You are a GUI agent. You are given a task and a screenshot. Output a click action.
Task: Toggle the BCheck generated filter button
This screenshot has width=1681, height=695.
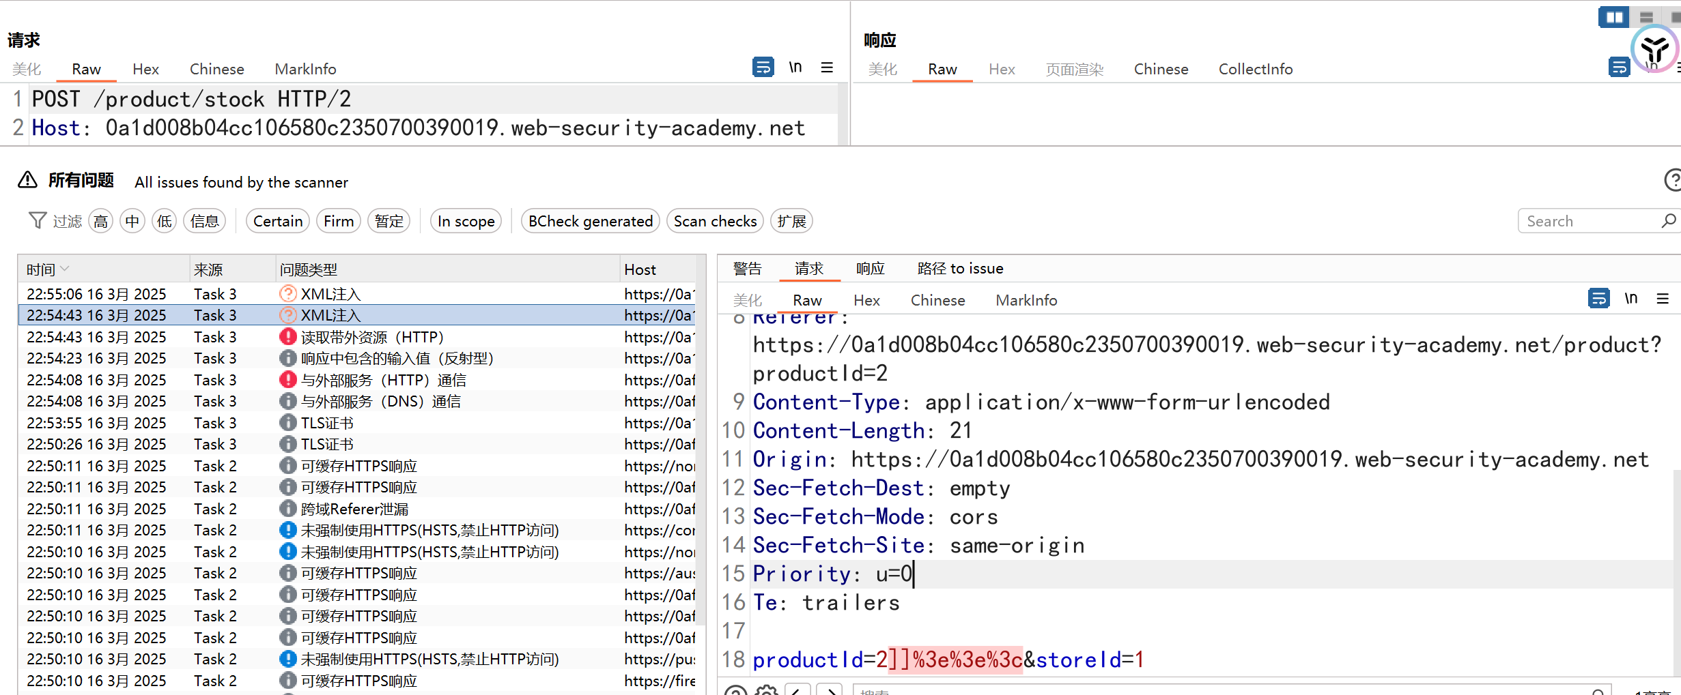click(x=590, y=222)
